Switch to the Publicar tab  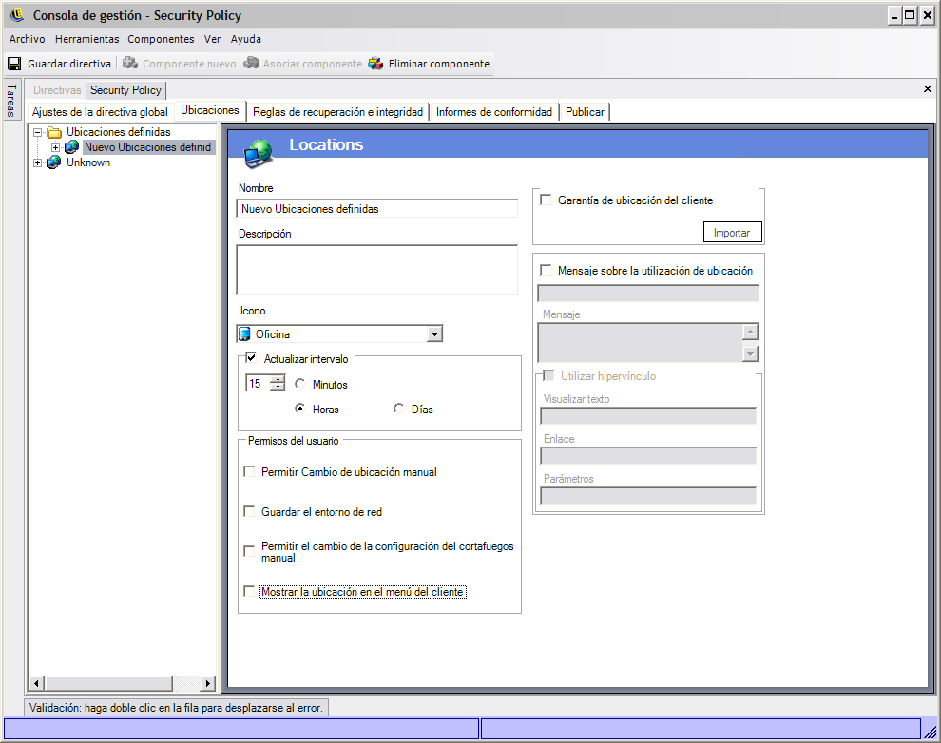coord(585,112)
